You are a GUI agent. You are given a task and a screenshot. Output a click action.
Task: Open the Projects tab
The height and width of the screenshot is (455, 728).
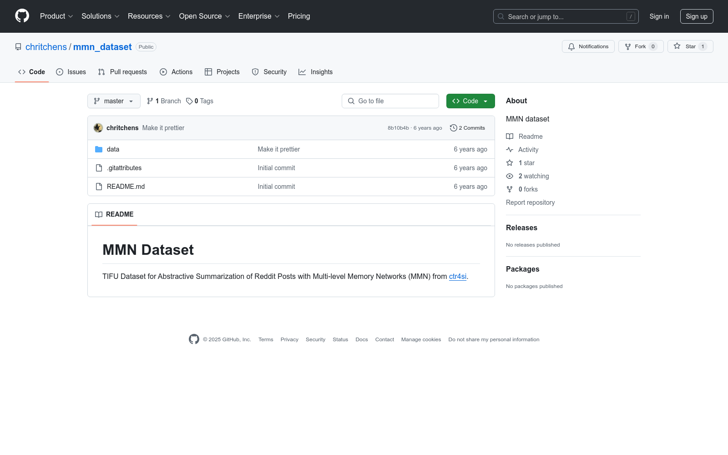click(222, 72)
